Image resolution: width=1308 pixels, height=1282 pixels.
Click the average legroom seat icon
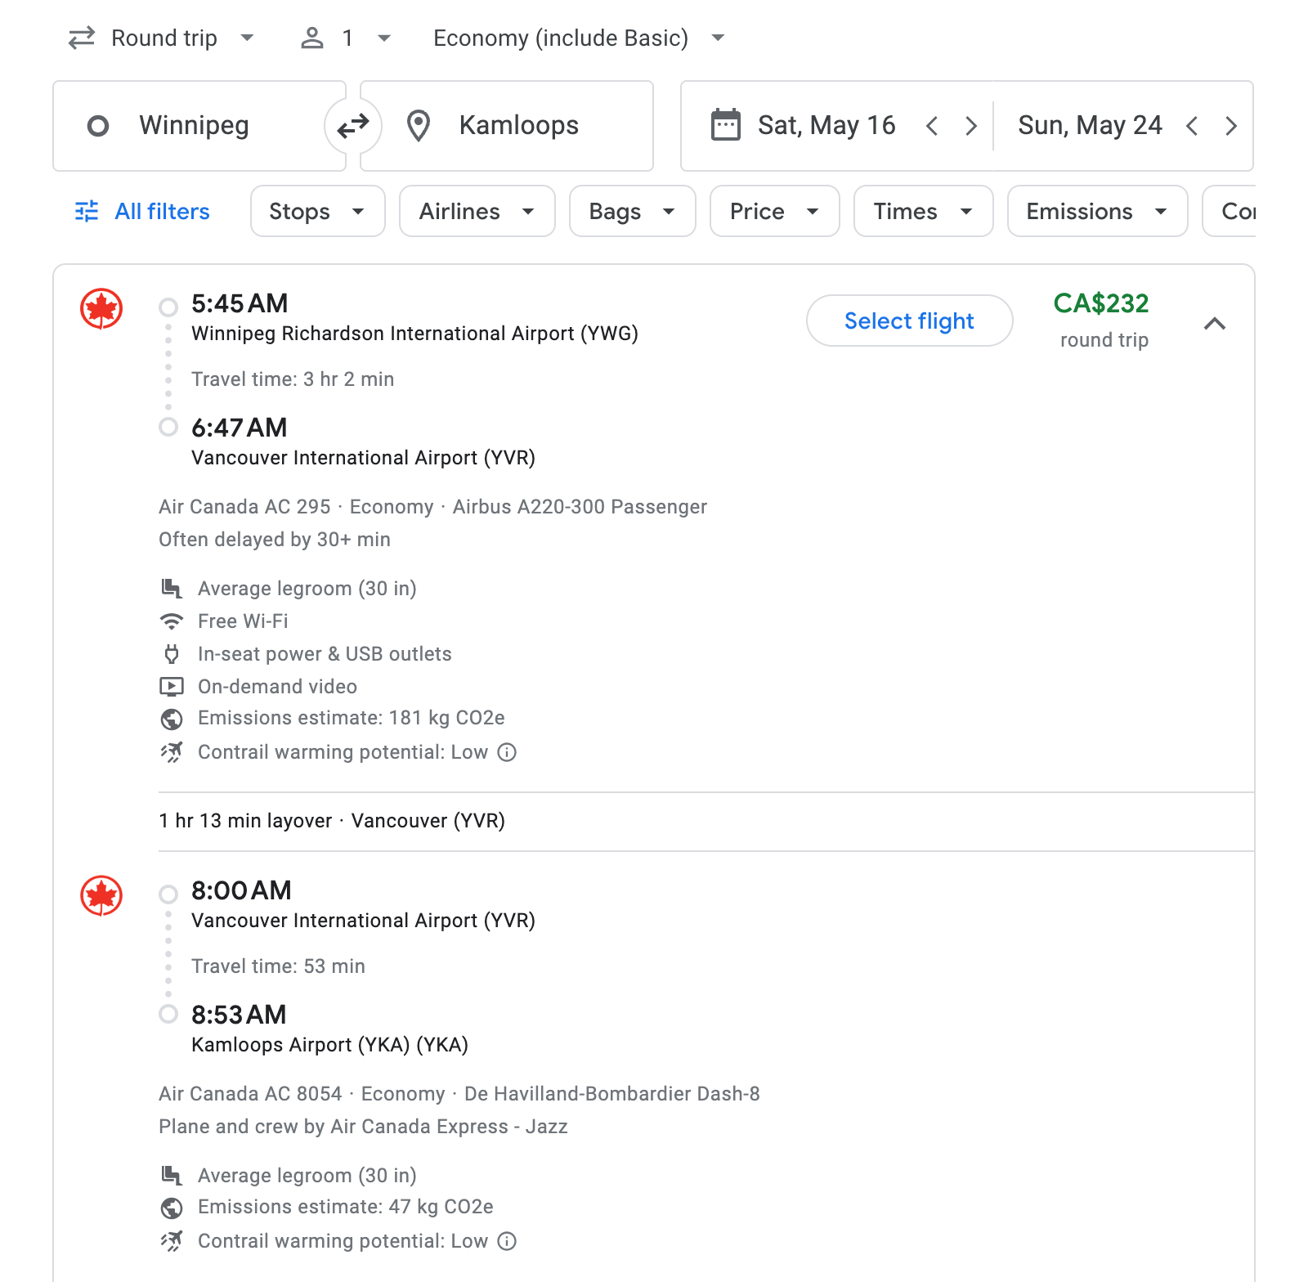coord(172,588)
